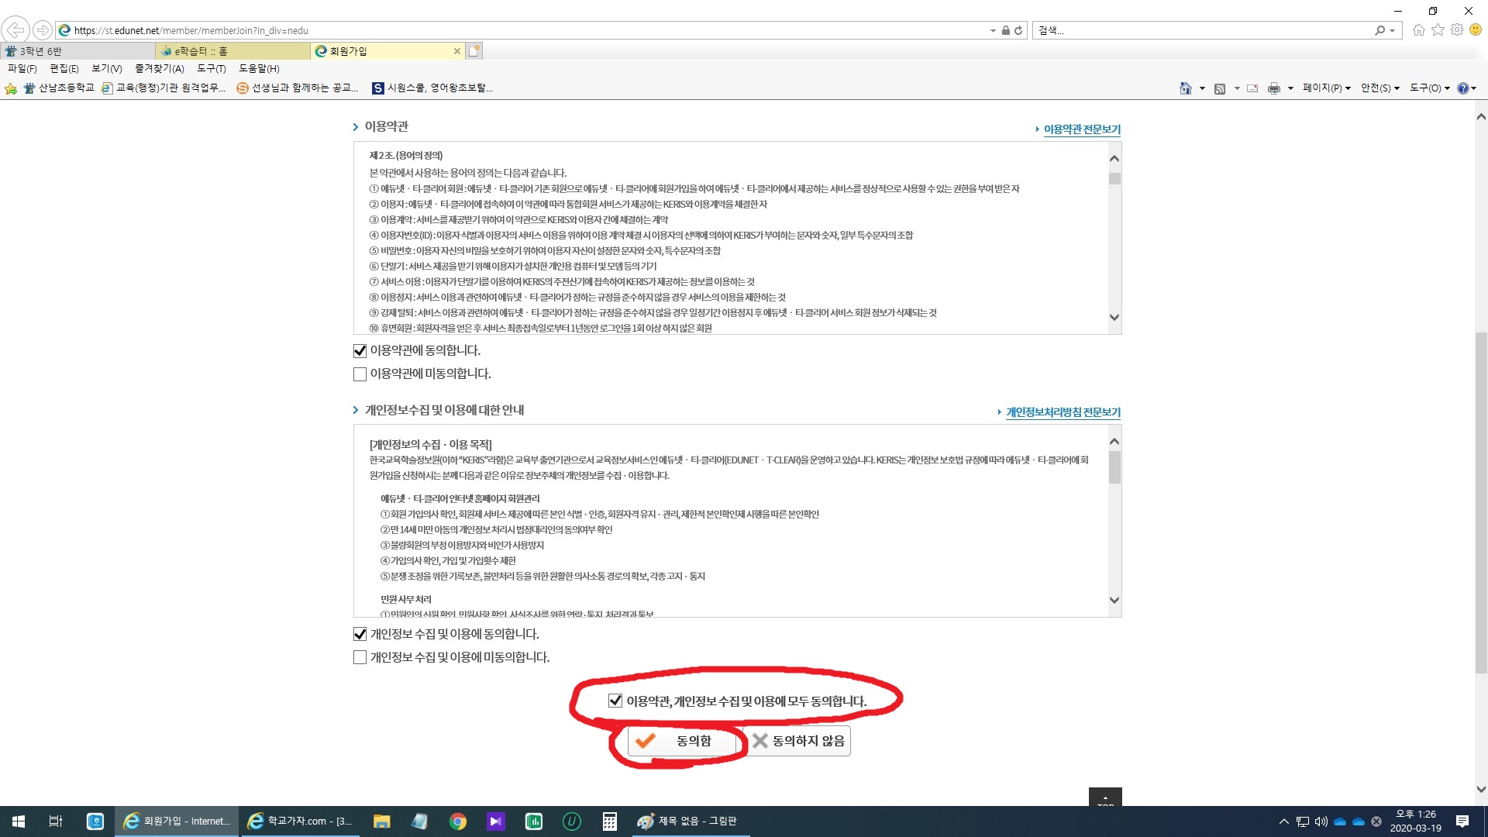
Task: Click the 개인정보 box scroll down arrow
Action: pyautogui.click(x=1114, y=600)
